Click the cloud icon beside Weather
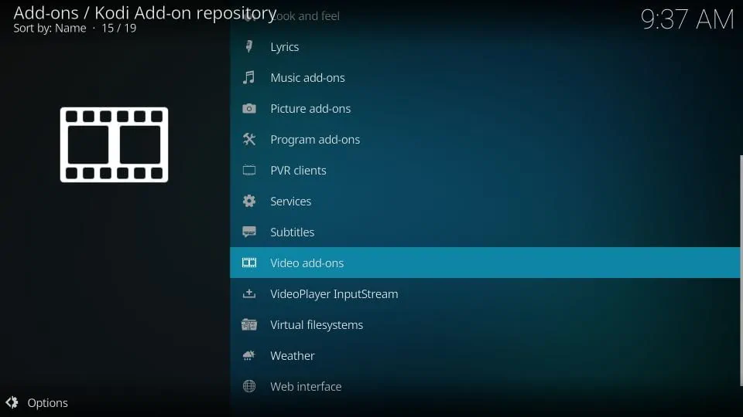 (248, 355)
